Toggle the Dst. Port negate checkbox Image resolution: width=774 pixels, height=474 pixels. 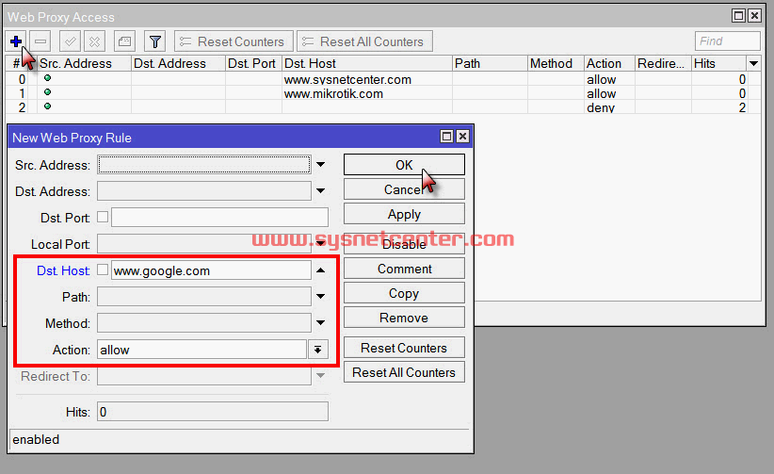pyautogui.click(x=103, y=217)
